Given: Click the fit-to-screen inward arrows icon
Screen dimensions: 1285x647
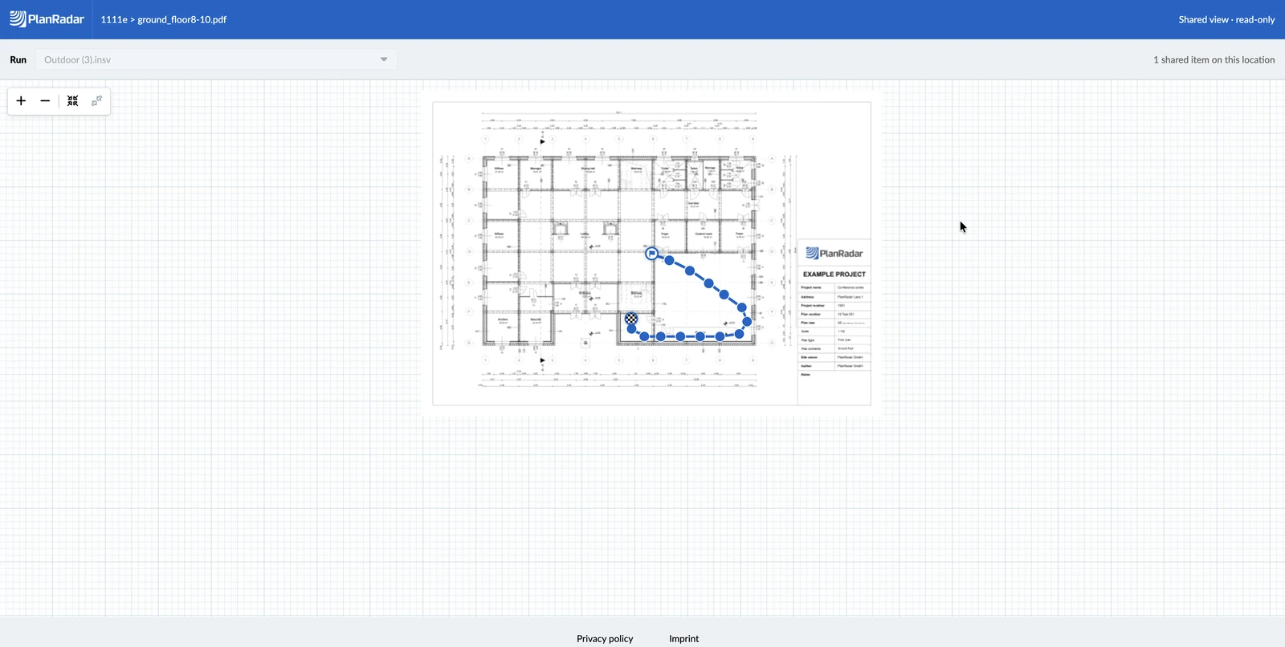Looking at the screenshot, I should coord(72,101).
